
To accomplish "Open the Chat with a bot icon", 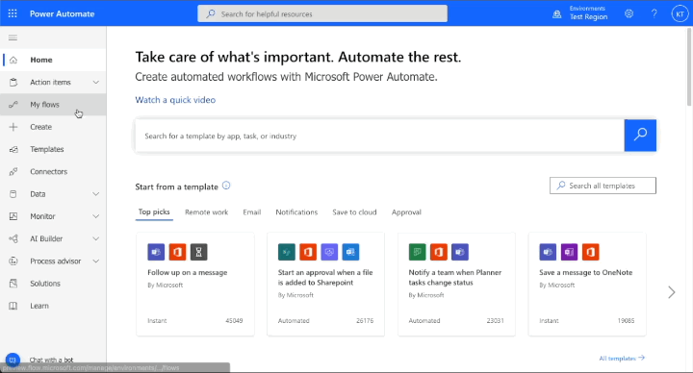I will click(x=13, y=360).
